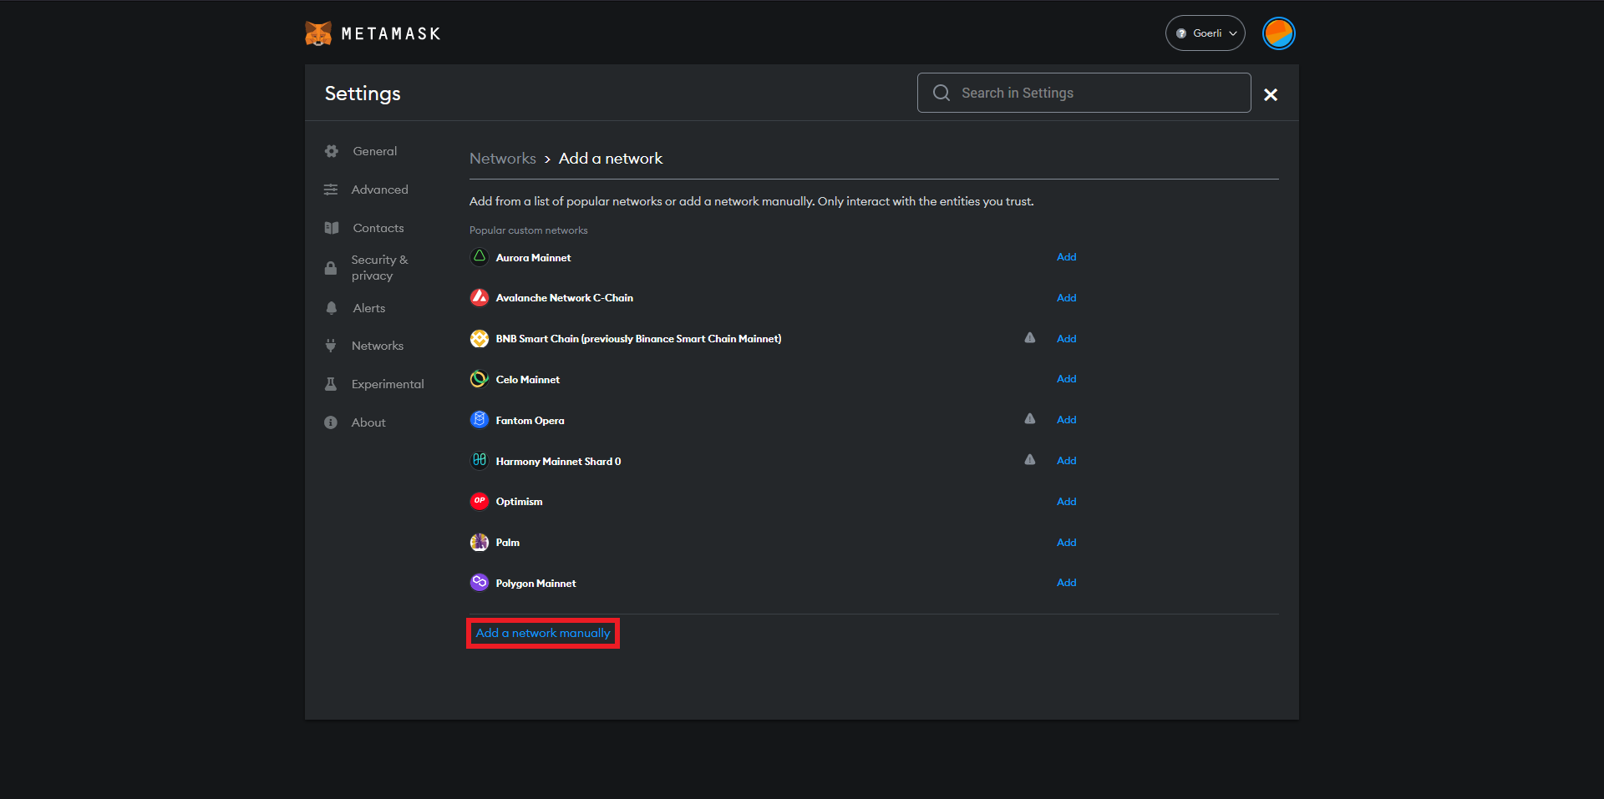Click the Avalanche Network C-Chain icon
This screenshot has width=1604, height=799.
click(479, 297)
